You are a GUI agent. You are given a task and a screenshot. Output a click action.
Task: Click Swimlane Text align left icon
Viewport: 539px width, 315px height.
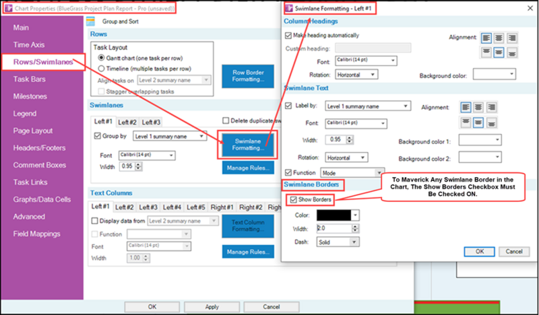tap(466, 107)
